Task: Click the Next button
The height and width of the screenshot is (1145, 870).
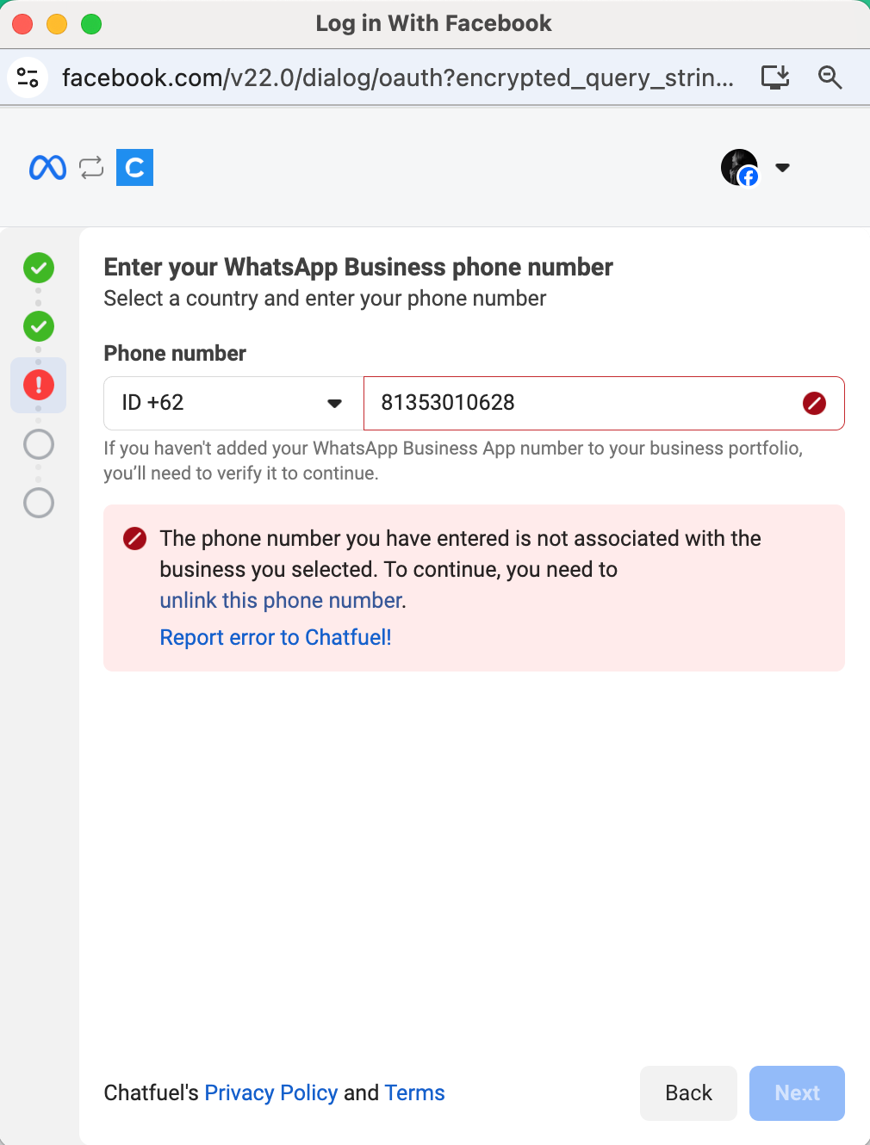Action: coord(797,1093)
